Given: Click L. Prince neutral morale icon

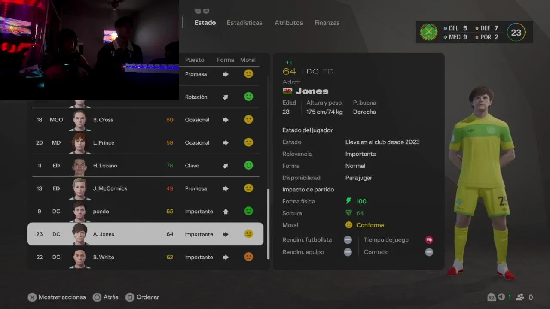Looking at the screenshot, I should (x=248, y=142).
